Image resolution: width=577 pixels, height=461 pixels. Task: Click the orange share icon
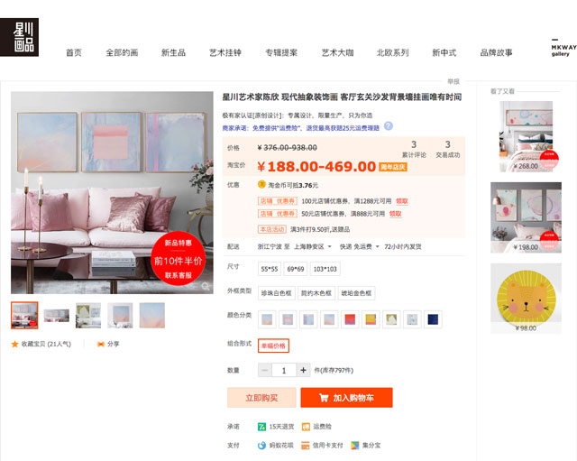(x=100, y=344)
